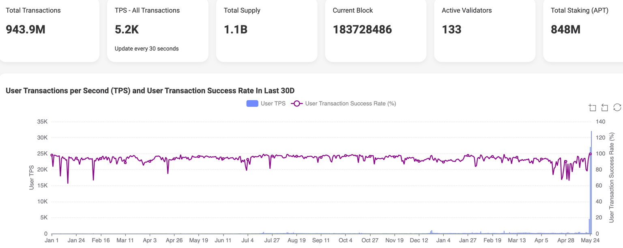Click the blue User TPS legend swatch
The width and height of the screenshot is (623, 248).
click(x=252, y=104)
